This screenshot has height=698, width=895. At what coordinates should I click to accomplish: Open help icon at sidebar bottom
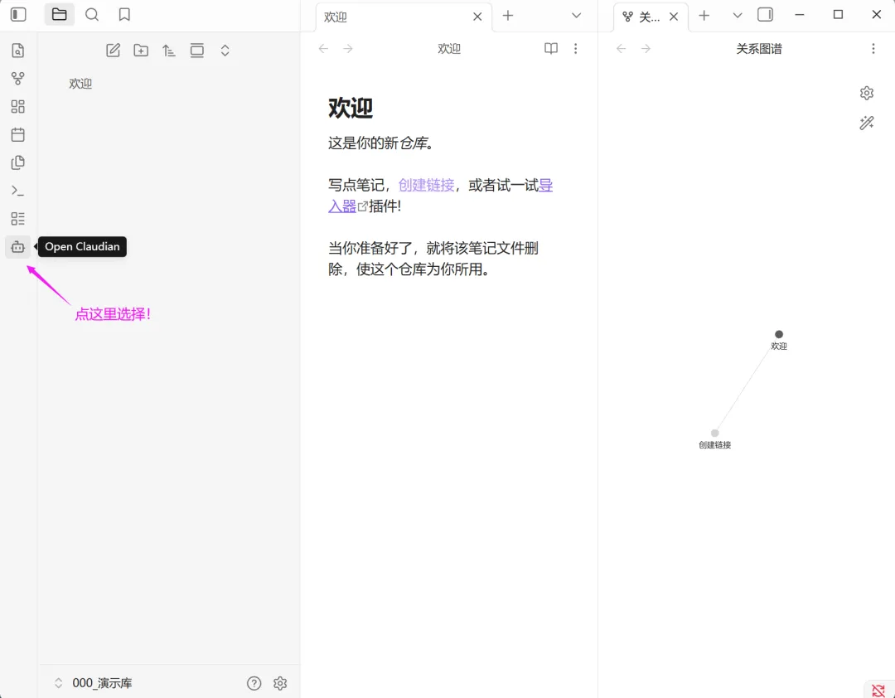coord(254,683)
